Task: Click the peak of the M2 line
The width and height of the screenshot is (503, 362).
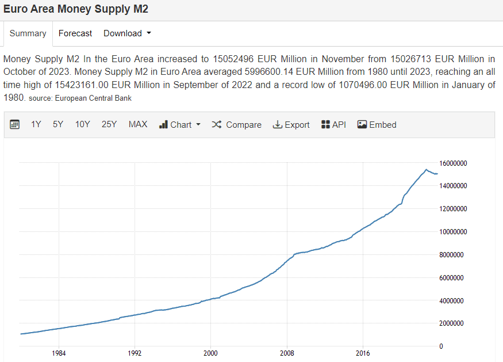Action: pyautogui.click(x=426, y=169)
